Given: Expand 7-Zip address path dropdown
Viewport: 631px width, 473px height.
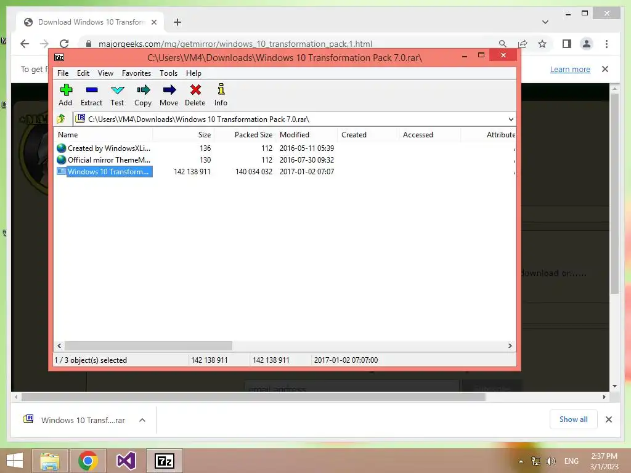Looking at the screenshot, I should (511, 119).
